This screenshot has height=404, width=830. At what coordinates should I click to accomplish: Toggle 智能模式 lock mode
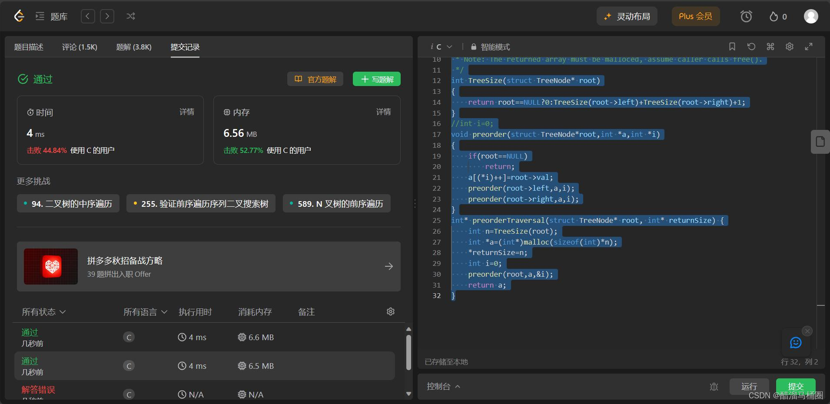tap(491, 47)
